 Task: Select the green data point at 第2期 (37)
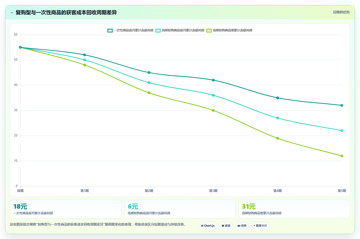click(x=149, y=93)
